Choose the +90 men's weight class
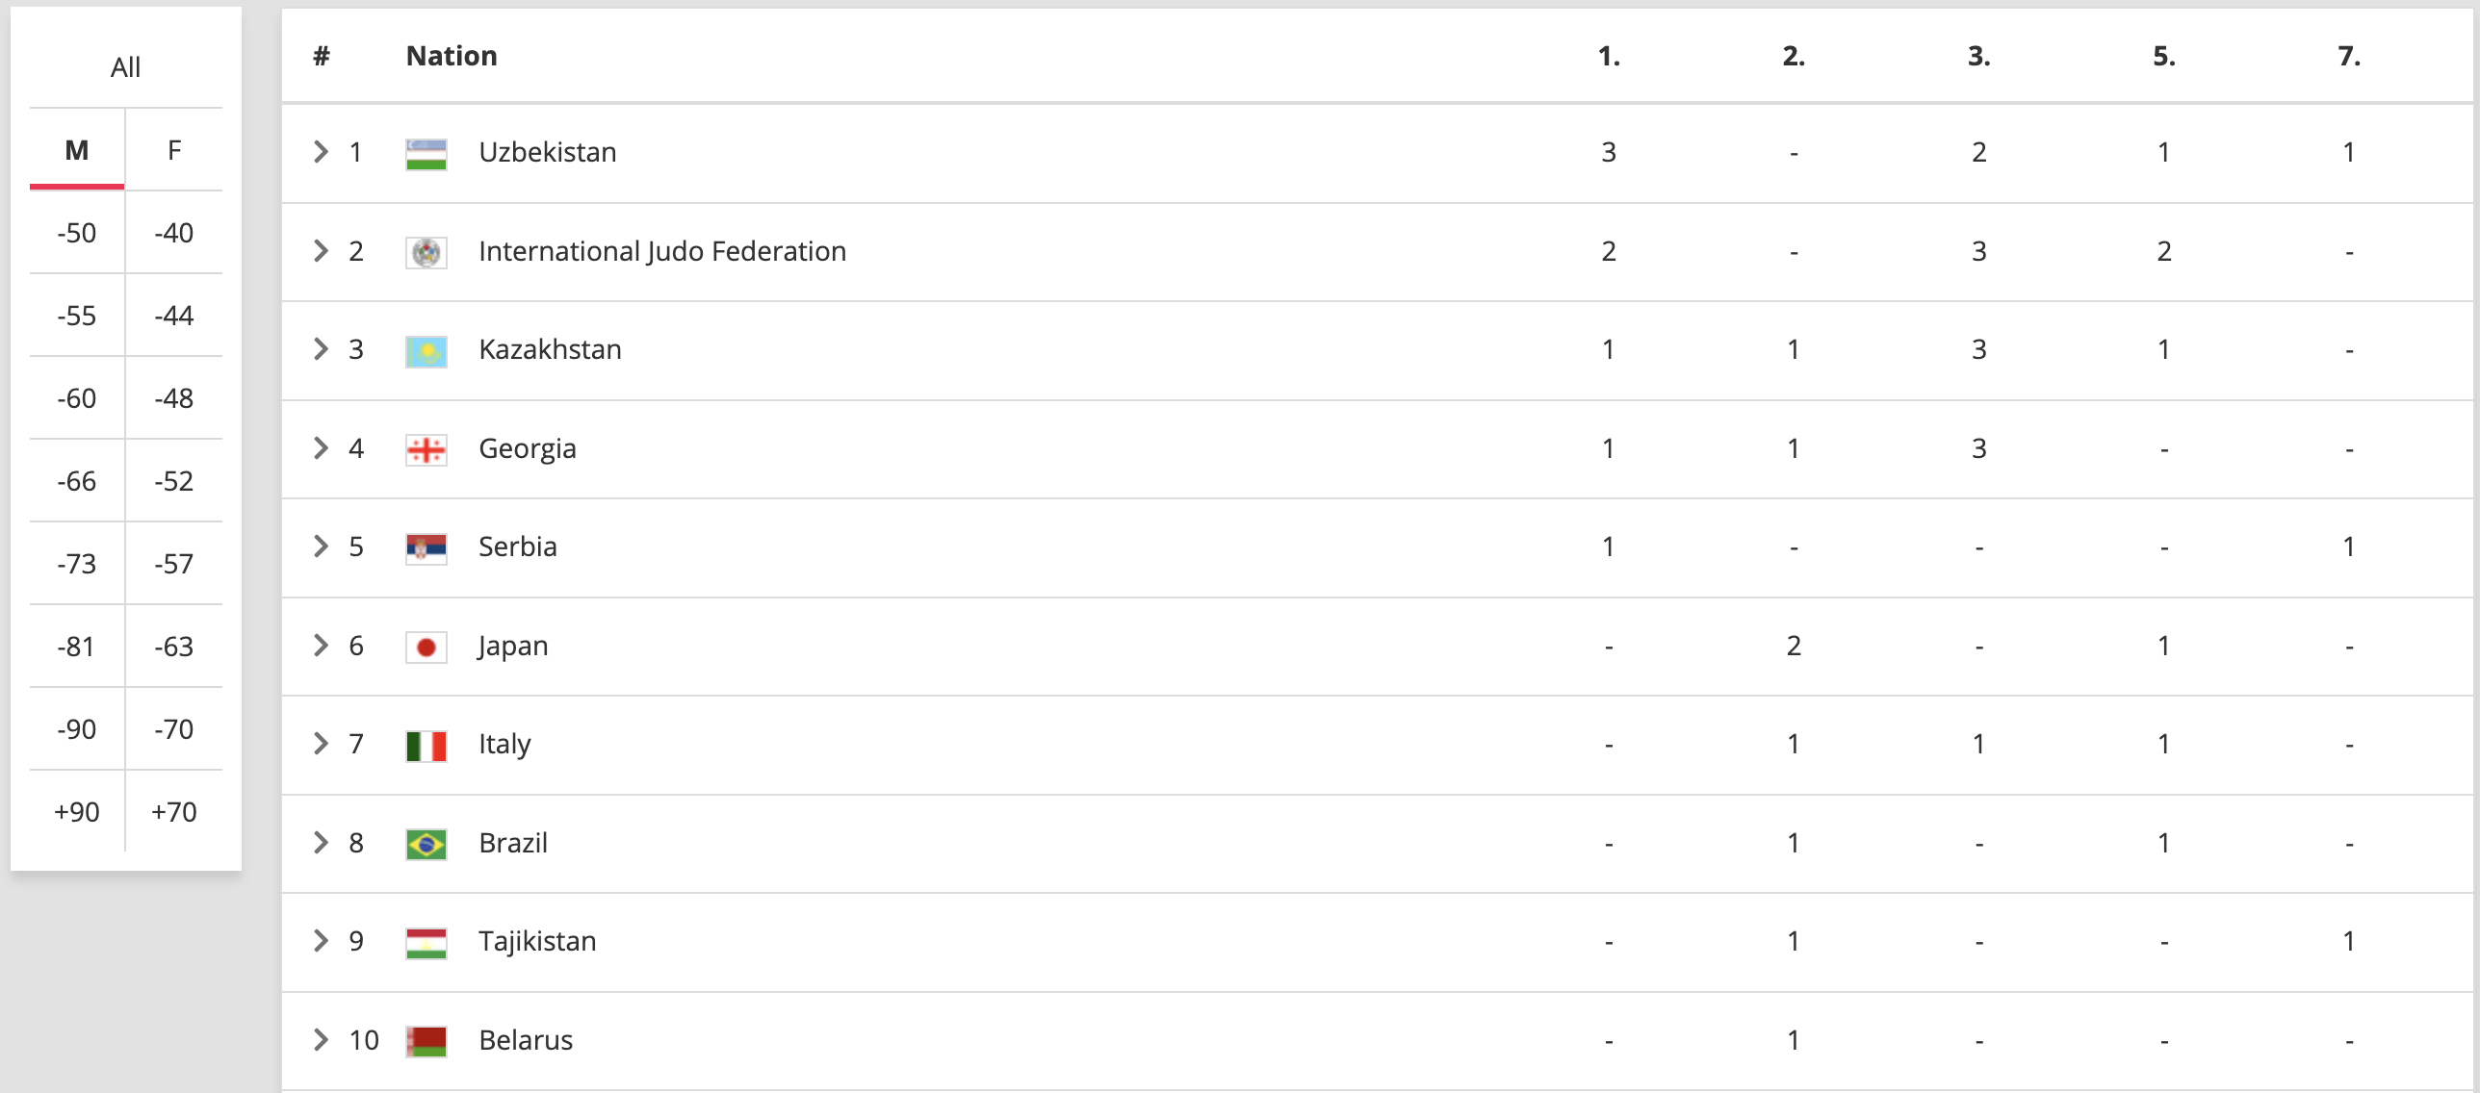The image size is (2480, 1093). click(x=77, y=812)
